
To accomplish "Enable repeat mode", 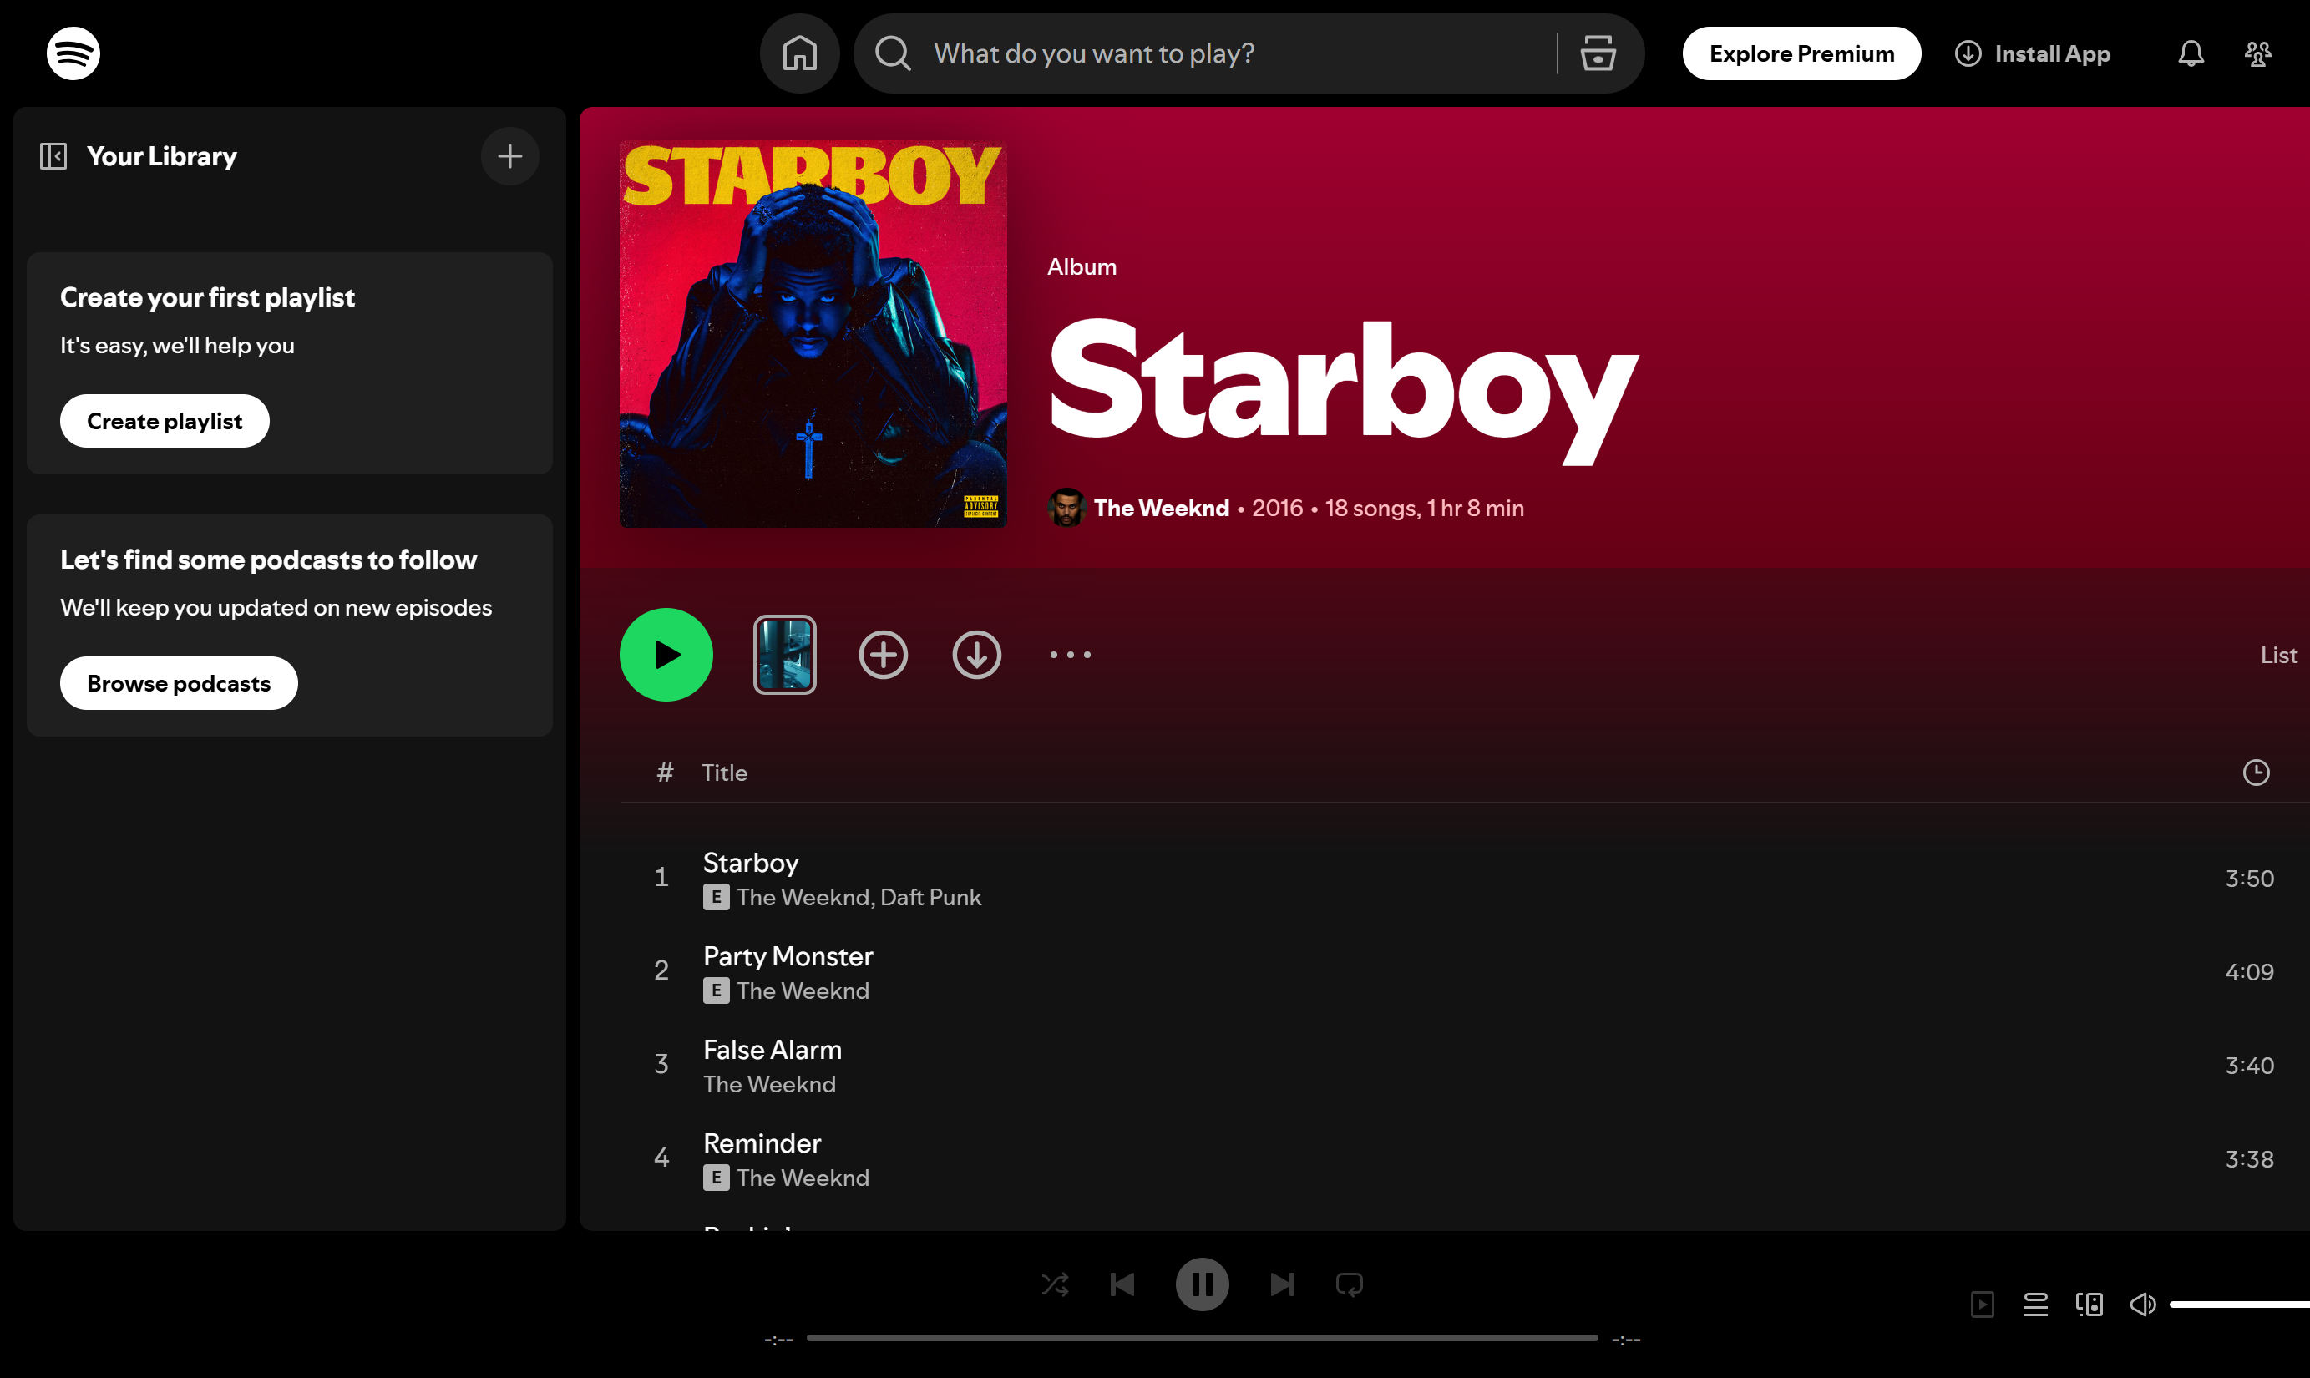I will click(x=1349, y=1284).
